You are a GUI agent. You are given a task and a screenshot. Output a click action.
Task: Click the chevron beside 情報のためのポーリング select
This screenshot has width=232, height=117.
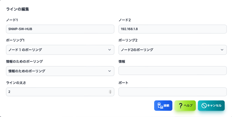[109, 71]
